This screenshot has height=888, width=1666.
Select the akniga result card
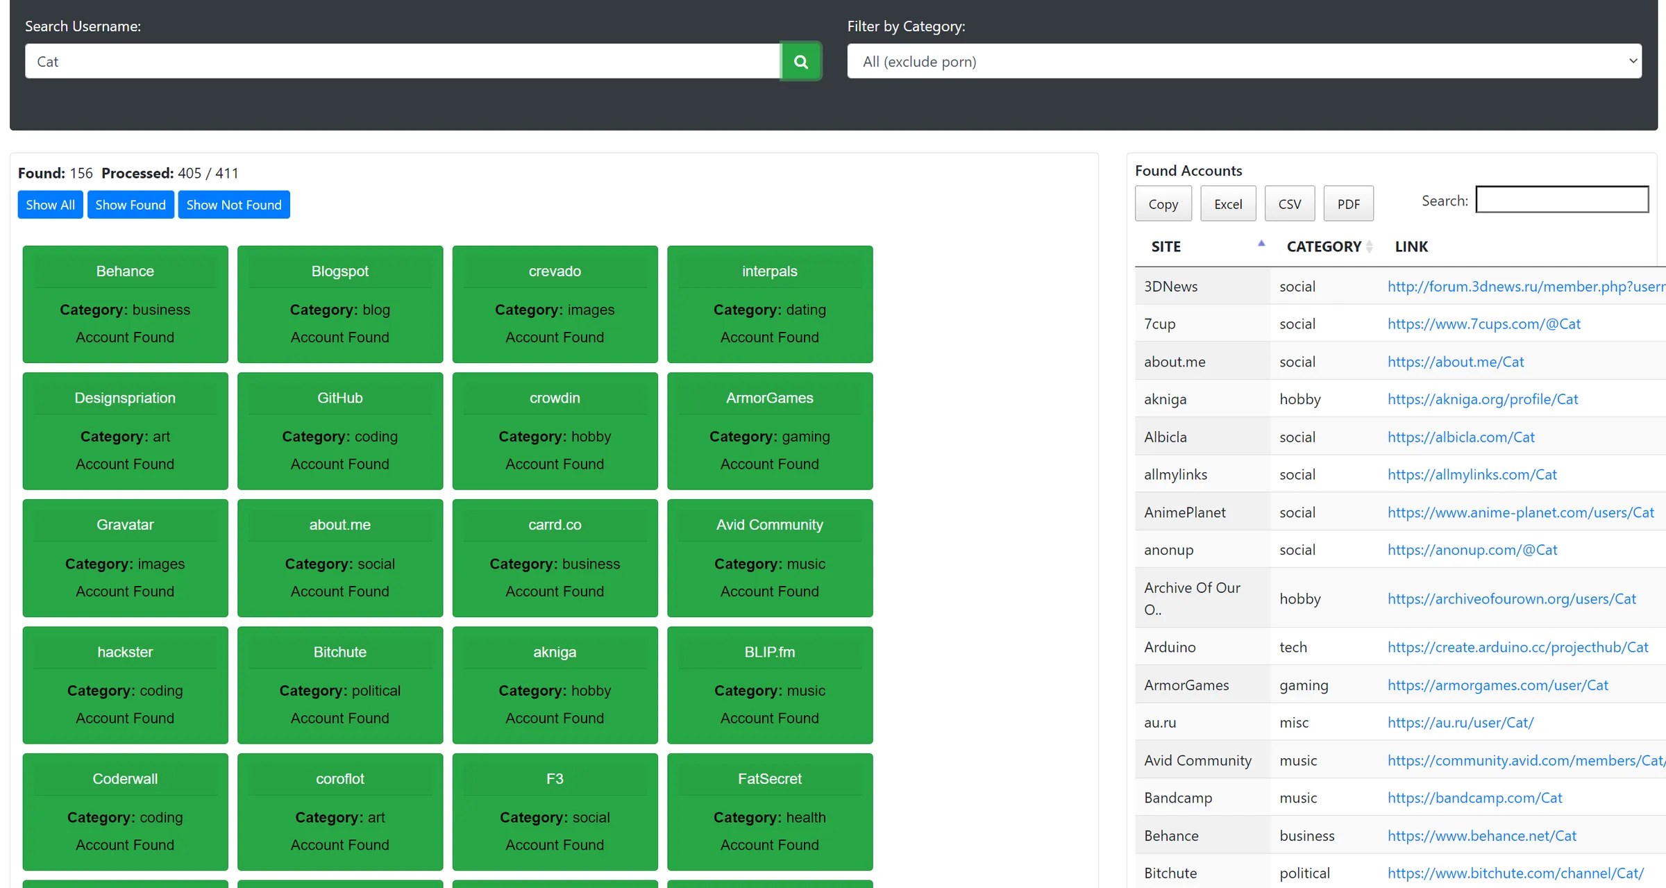pos(555,685)
